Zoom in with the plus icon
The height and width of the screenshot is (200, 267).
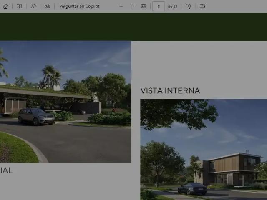click(x=132, y=6)
